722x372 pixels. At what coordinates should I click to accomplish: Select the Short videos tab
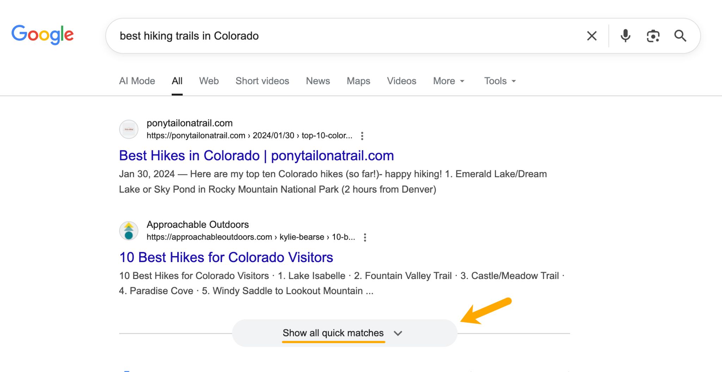pyautogui.click(x=262, y=81)
